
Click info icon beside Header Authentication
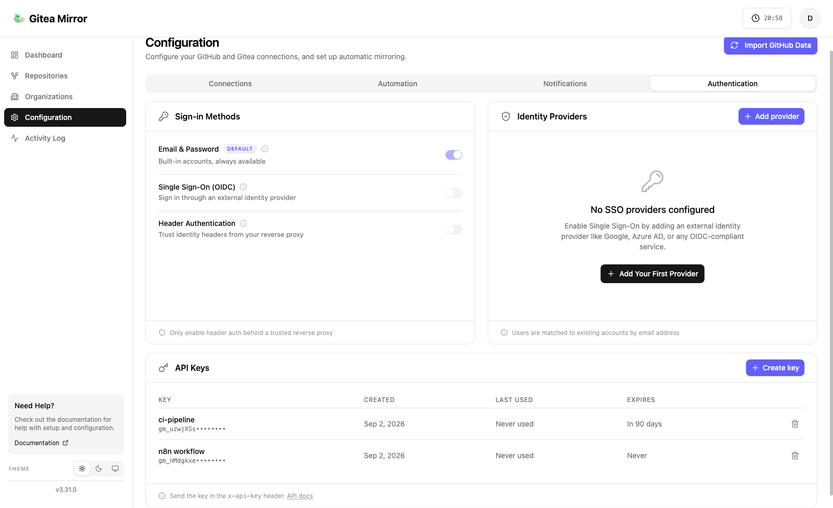coord(243,223)
